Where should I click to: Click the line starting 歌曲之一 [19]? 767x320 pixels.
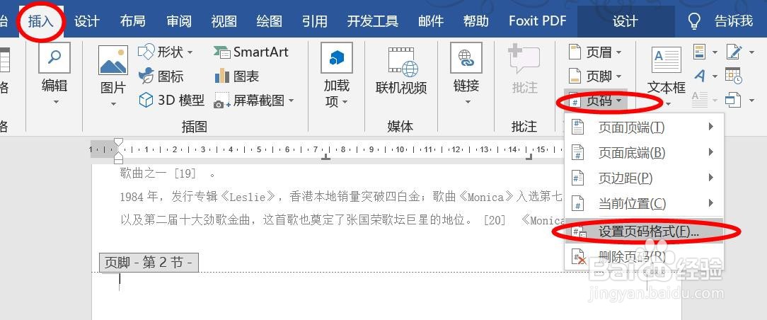(x=167, y=173)
